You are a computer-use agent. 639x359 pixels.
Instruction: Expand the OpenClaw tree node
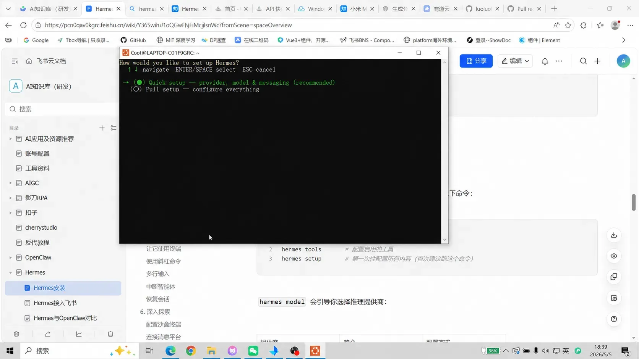(x=10, y=258)
